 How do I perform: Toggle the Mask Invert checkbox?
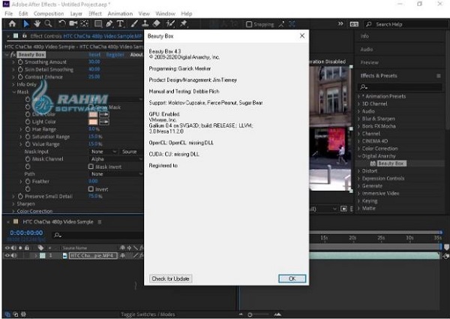[91, 167]
